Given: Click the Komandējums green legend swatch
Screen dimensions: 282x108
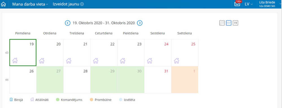Looking at the screenshot, I should 58,99.
